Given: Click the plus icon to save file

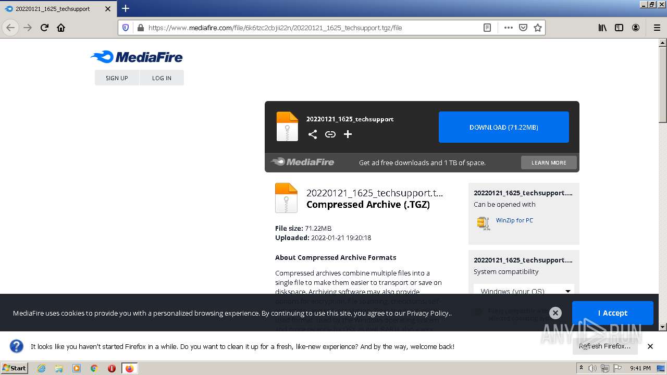Looking at the screenshot, I should [x=348, y=134].
